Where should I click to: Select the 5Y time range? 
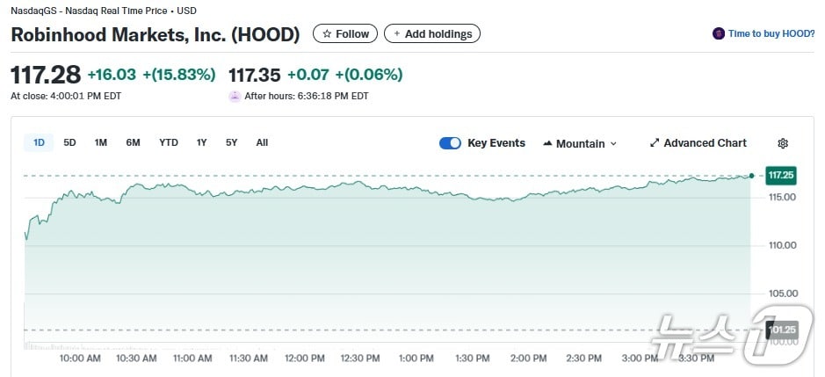(231, 142)
